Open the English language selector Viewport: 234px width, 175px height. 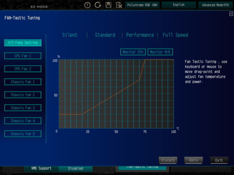(x=179, y=5)
